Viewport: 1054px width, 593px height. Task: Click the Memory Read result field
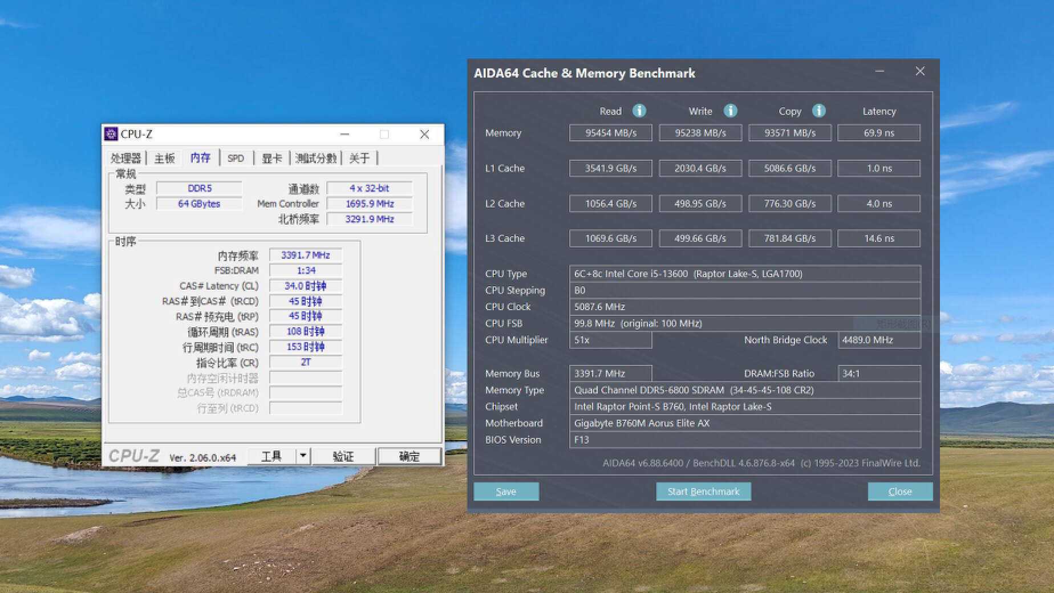point(610,133)
